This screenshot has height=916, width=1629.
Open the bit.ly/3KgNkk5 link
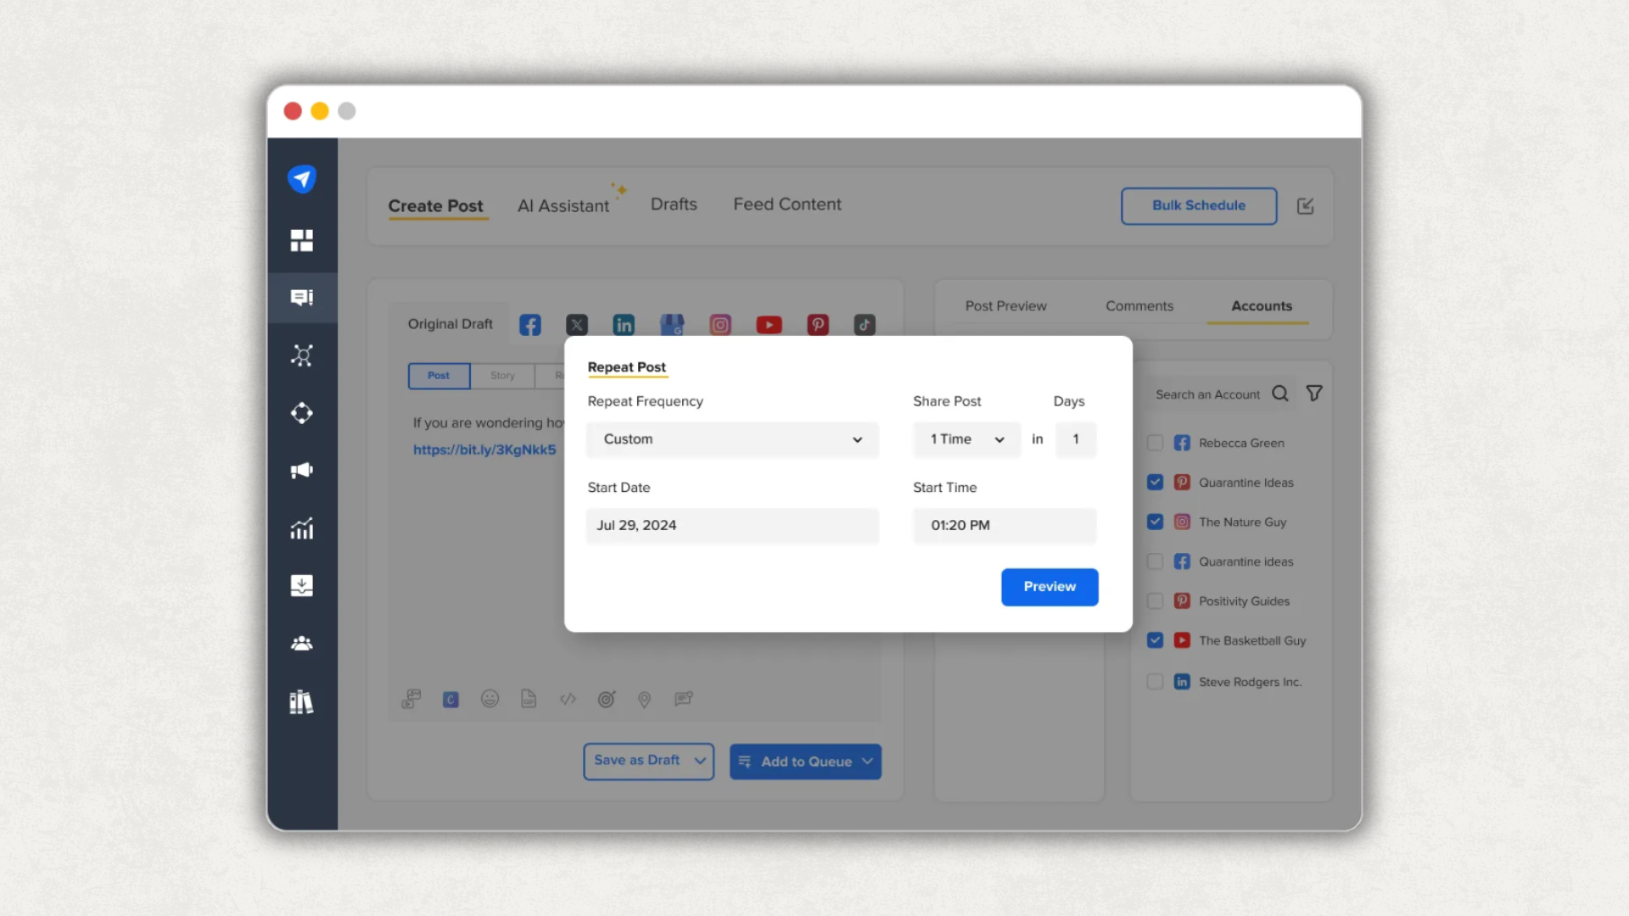pos(484,450)
